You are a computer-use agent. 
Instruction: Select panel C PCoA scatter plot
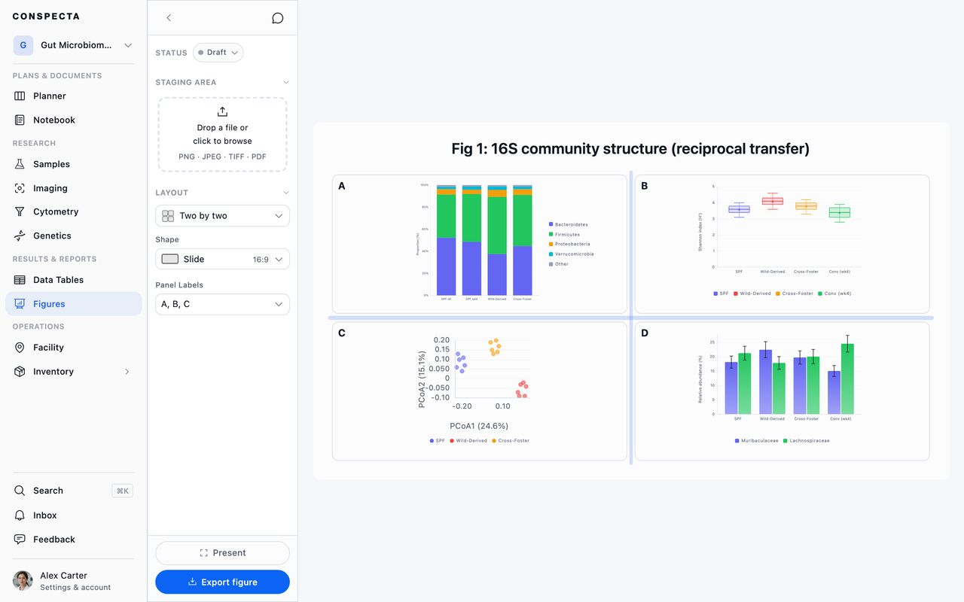coord(480,391)
